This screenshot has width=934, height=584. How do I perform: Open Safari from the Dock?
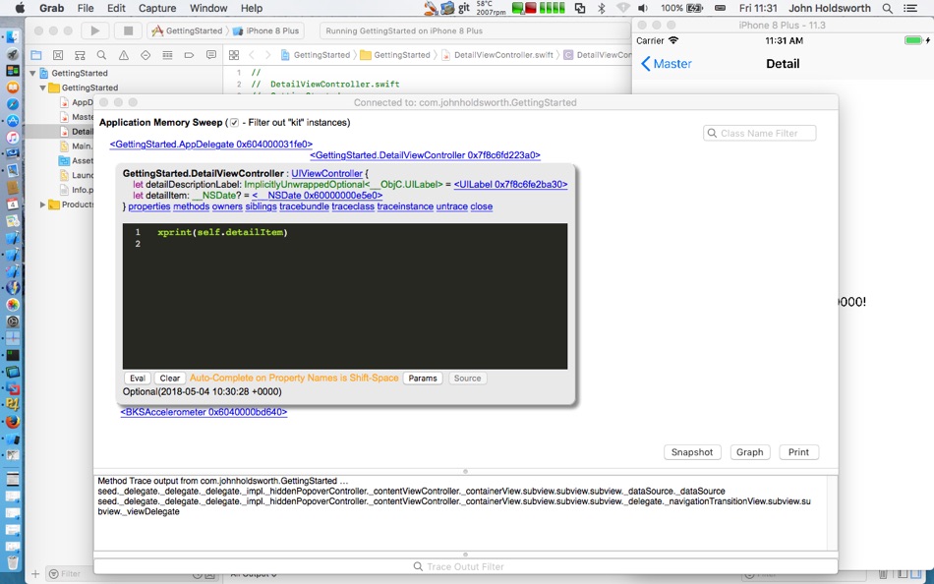tap(13, 103)
